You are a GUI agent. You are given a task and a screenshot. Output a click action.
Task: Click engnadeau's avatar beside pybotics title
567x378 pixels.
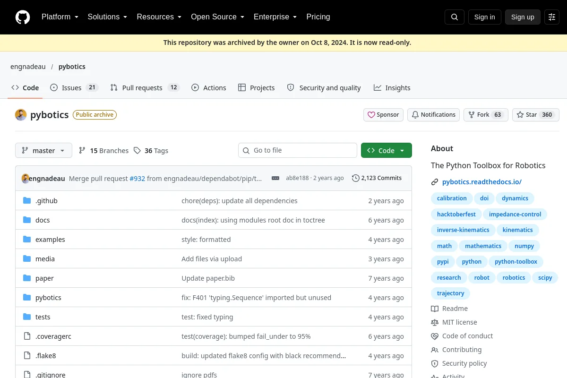[x=21, y=115]
